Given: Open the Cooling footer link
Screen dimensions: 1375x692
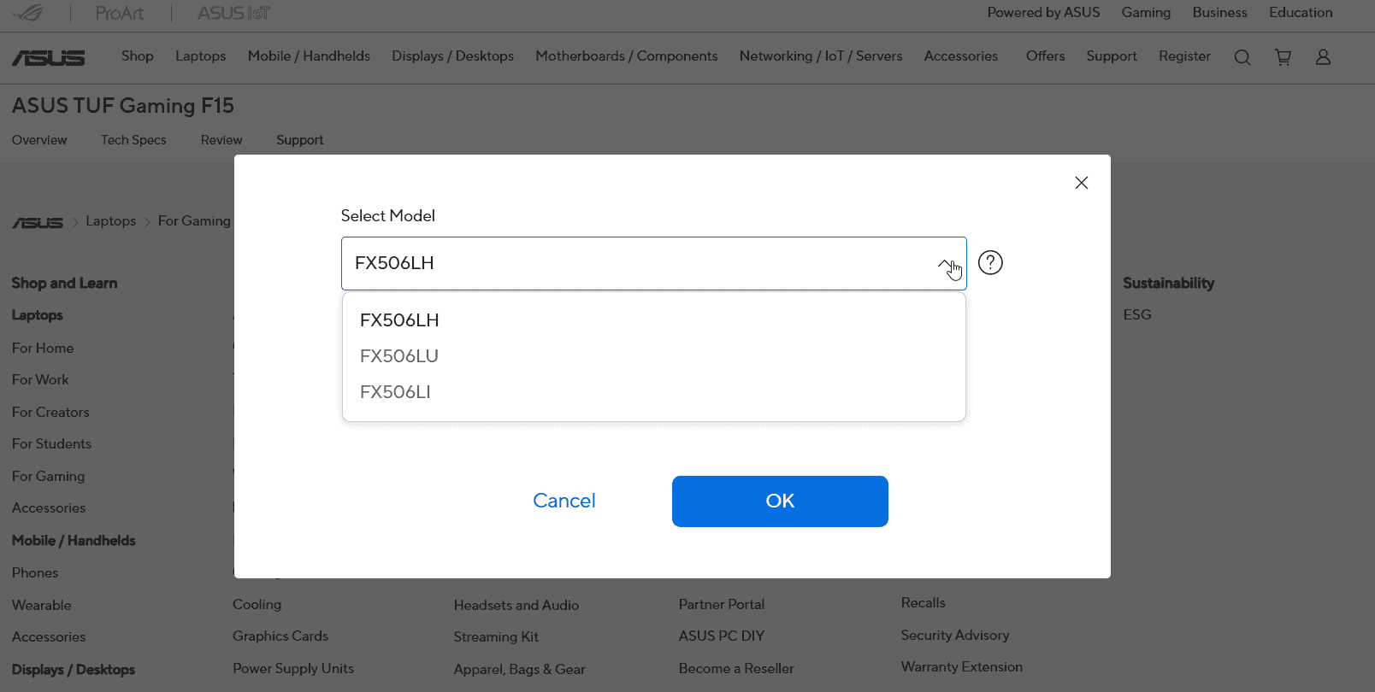Looking at the screenshot, I should click(x=257, y=605).
